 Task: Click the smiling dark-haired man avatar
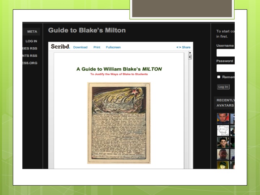click(x=223, y=142)
